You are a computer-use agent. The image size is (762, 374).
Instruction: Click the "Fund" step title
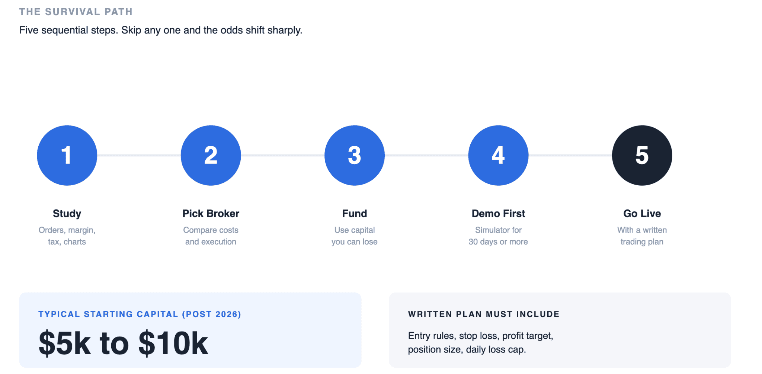(354, 214)
